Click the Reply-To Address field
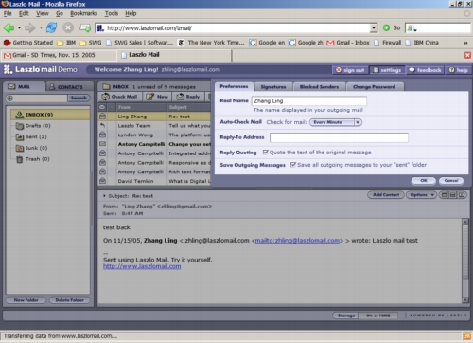The width and height of the screenshot is (473, 343). (339, 137)
